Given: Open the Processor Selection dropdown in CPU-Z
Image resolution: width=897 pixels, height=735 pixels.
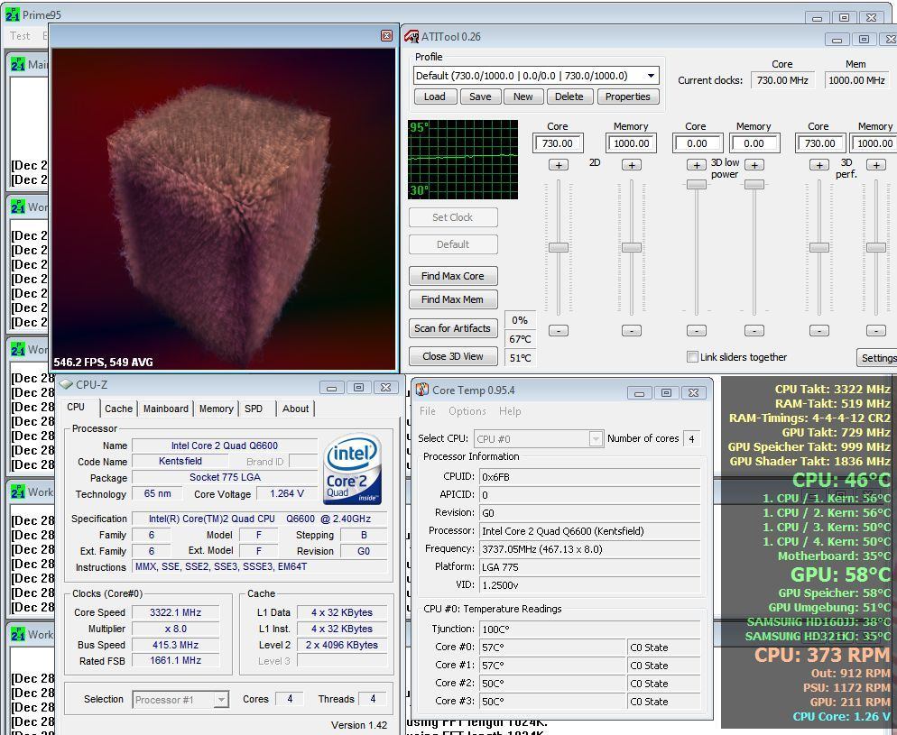Looking at the screenshot, I should click(221, 700).
